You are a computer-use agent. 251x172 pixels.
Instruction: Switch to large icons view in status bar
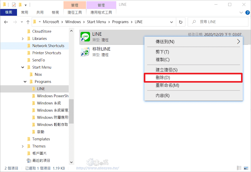[246, 168]
